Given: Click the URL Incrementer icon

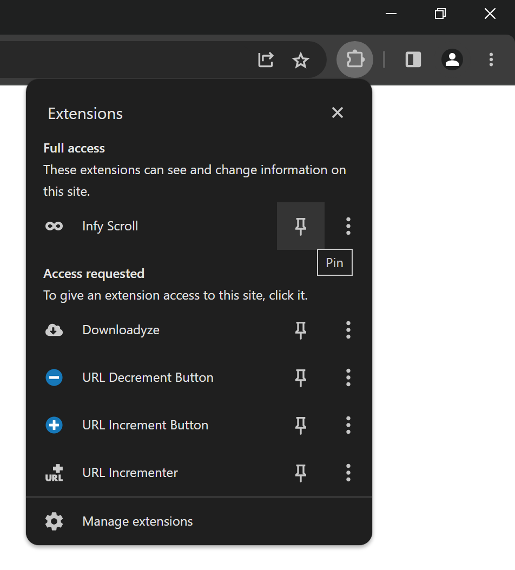Looking at the screenshot, I should pyautogui.click(x=54, y=473).
